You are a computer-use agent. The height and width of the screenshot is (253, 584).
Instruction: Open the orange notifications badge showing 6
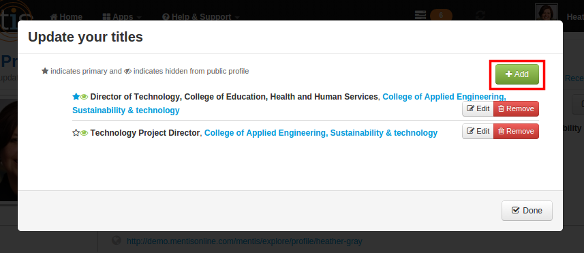441,15
